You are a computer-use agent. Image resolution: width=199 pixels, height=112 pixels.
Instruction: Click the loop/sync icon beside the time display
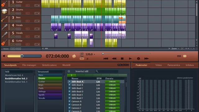click(74, 56)
